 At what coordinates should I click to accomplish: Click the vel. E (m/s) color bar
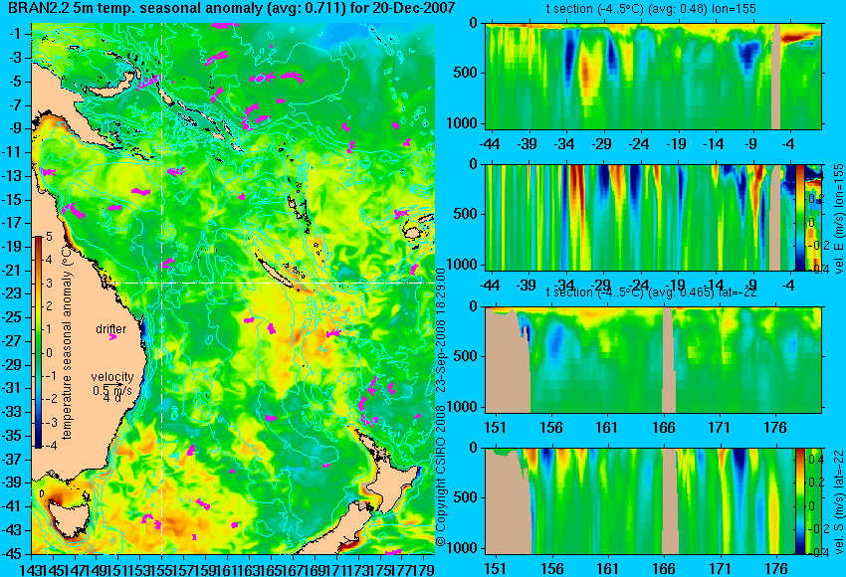point(800,217)
